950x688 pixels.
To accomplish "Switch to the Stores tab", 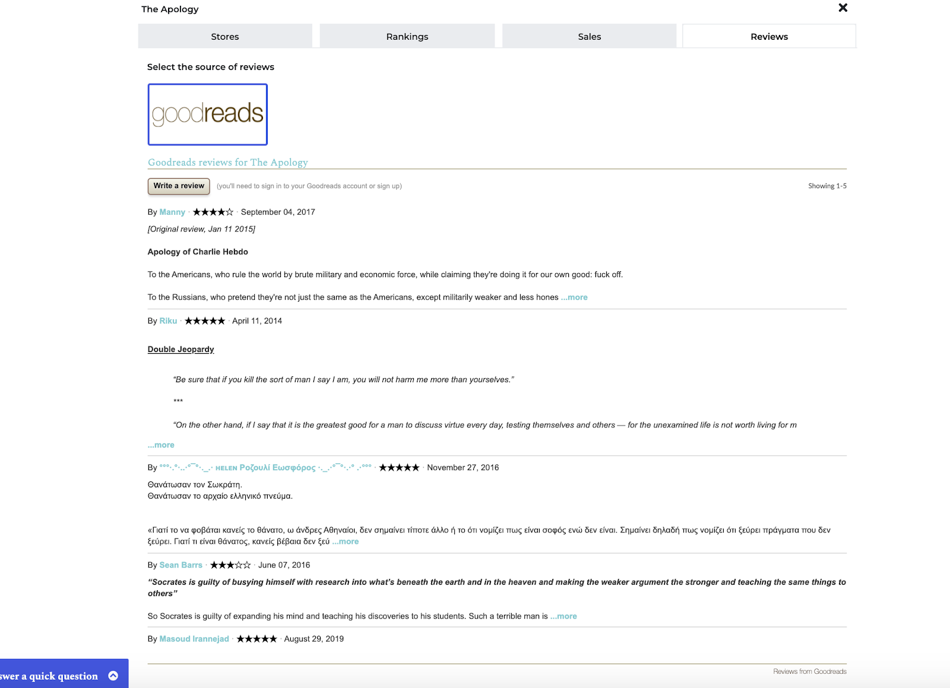I will [x=225, y=36].
